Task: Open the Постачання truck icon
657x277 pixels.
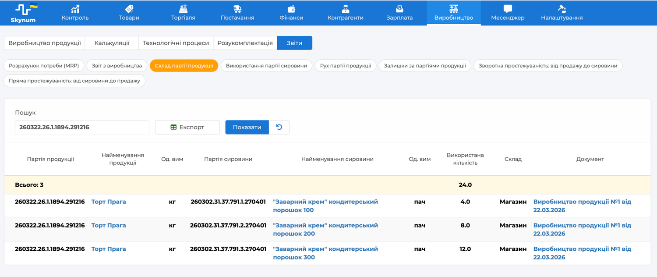Action: click(237, 9)
